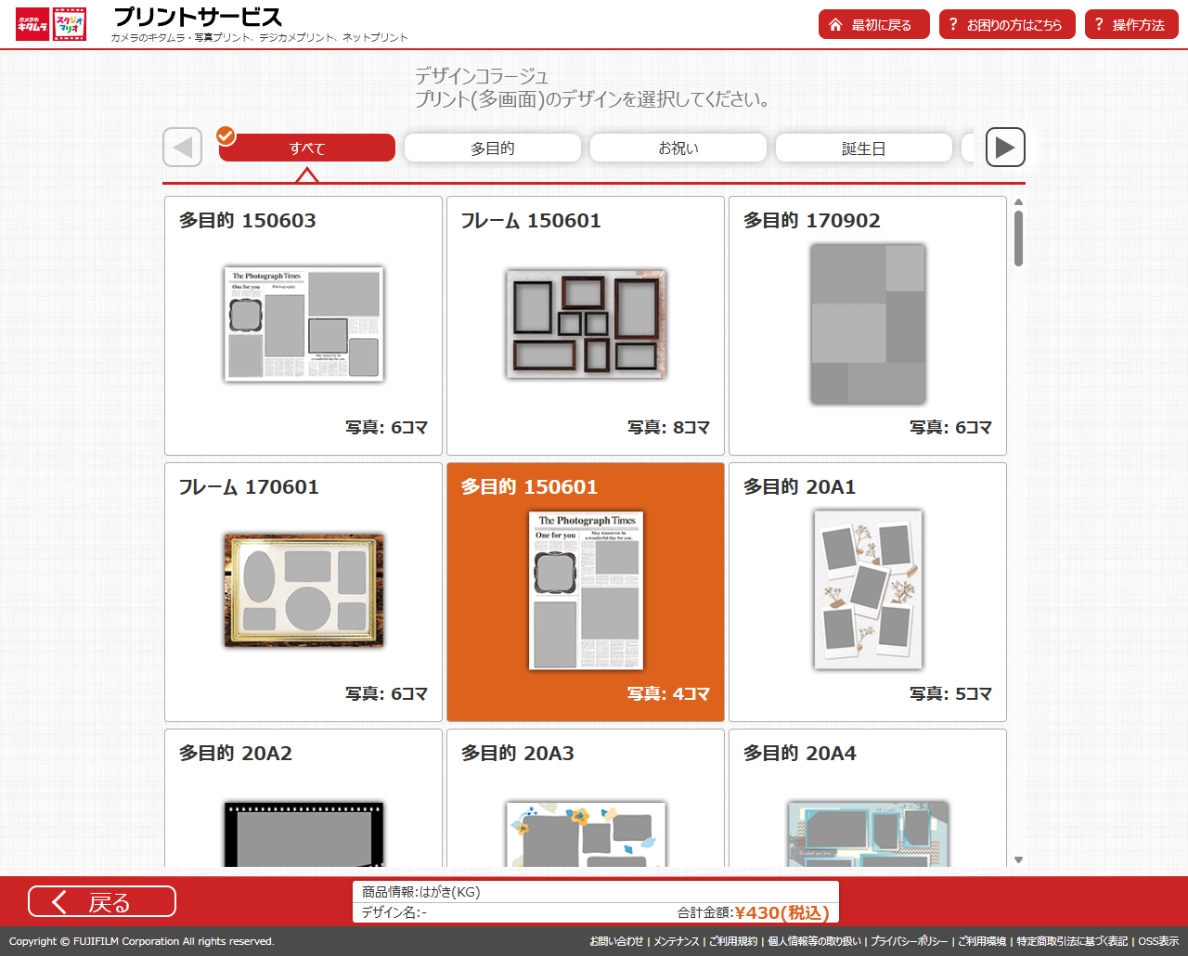Open the 操作方法 instructions button
1188x956 pixels.
1130,25
